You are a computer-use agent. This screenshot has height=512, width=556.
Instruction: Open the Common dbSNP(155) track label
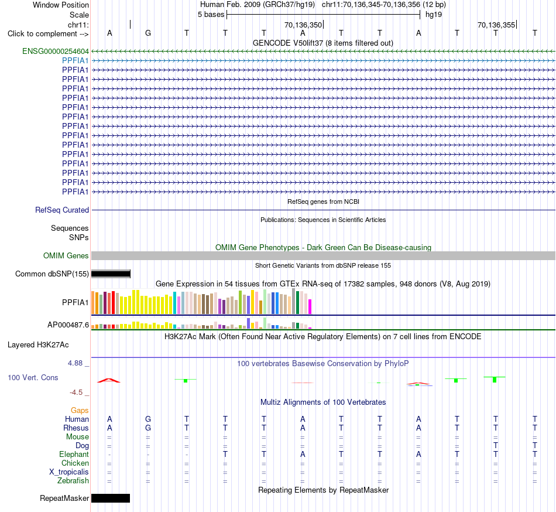tap(52, 274)
